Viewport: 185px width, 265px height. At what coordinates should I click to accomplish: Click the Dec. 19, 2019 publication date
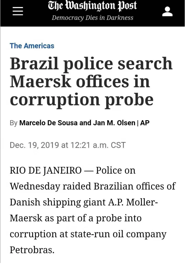click(34, 145)
